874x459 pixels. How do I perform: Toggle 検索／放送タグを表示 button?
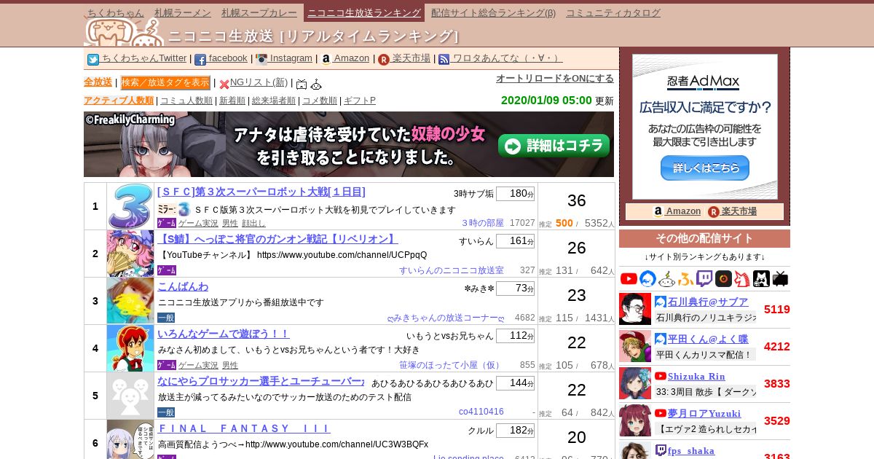(165, 82)
